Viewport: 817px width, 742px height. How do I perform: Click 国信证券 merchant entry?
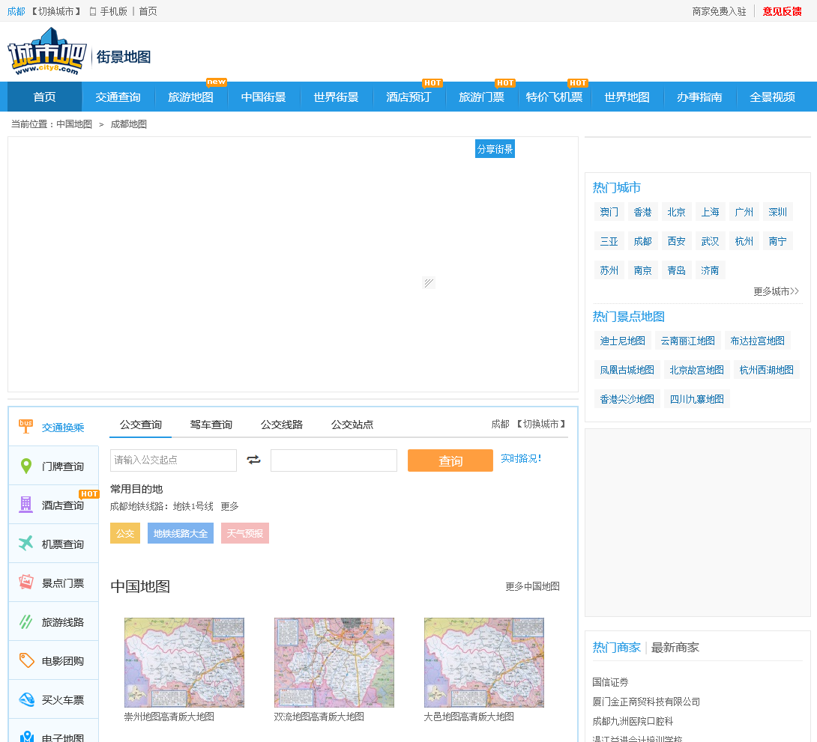click(x=610, y=682)
